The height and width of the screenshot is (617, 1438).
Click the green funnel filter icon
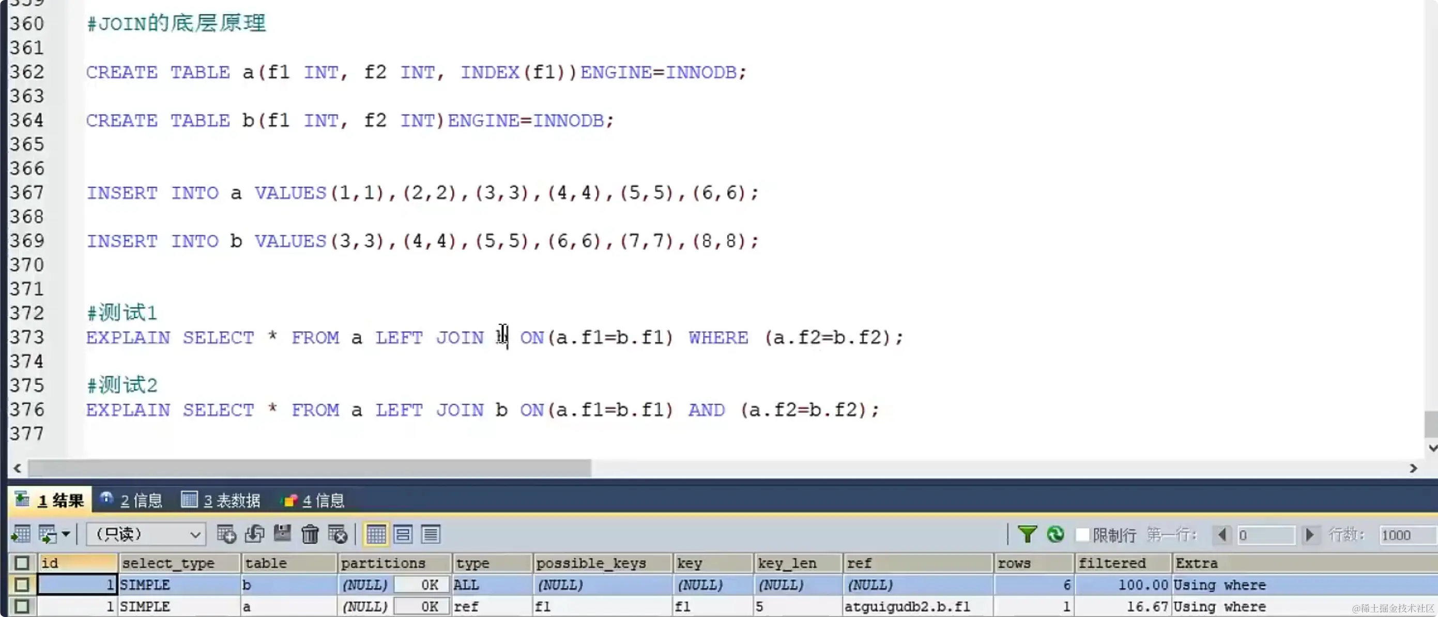point(1027,534)
